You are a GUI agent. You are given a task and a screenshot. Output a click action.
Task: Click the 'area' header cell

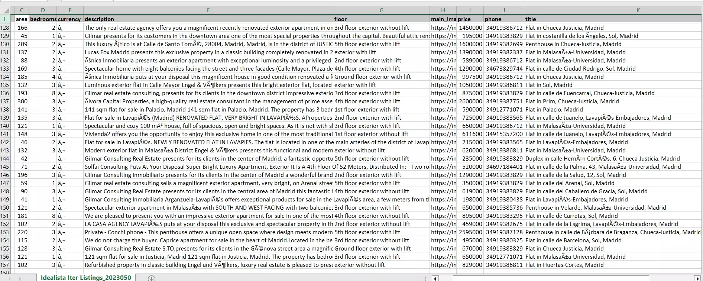[x=22, y=19]
